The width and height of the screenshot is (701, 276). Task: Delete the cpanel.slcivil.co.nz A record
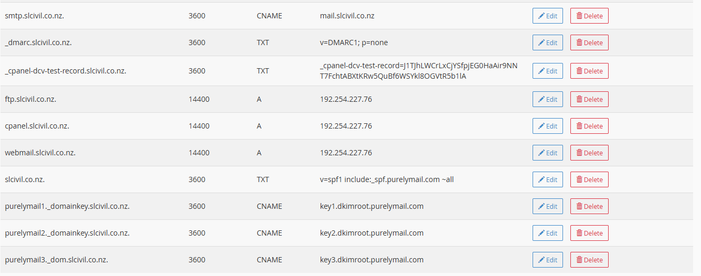589,126
